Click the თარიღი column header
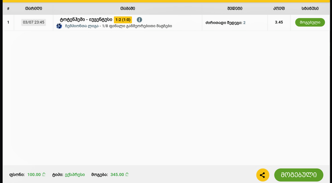The width and height of the screenshot is (332, 183). (33, 8)
